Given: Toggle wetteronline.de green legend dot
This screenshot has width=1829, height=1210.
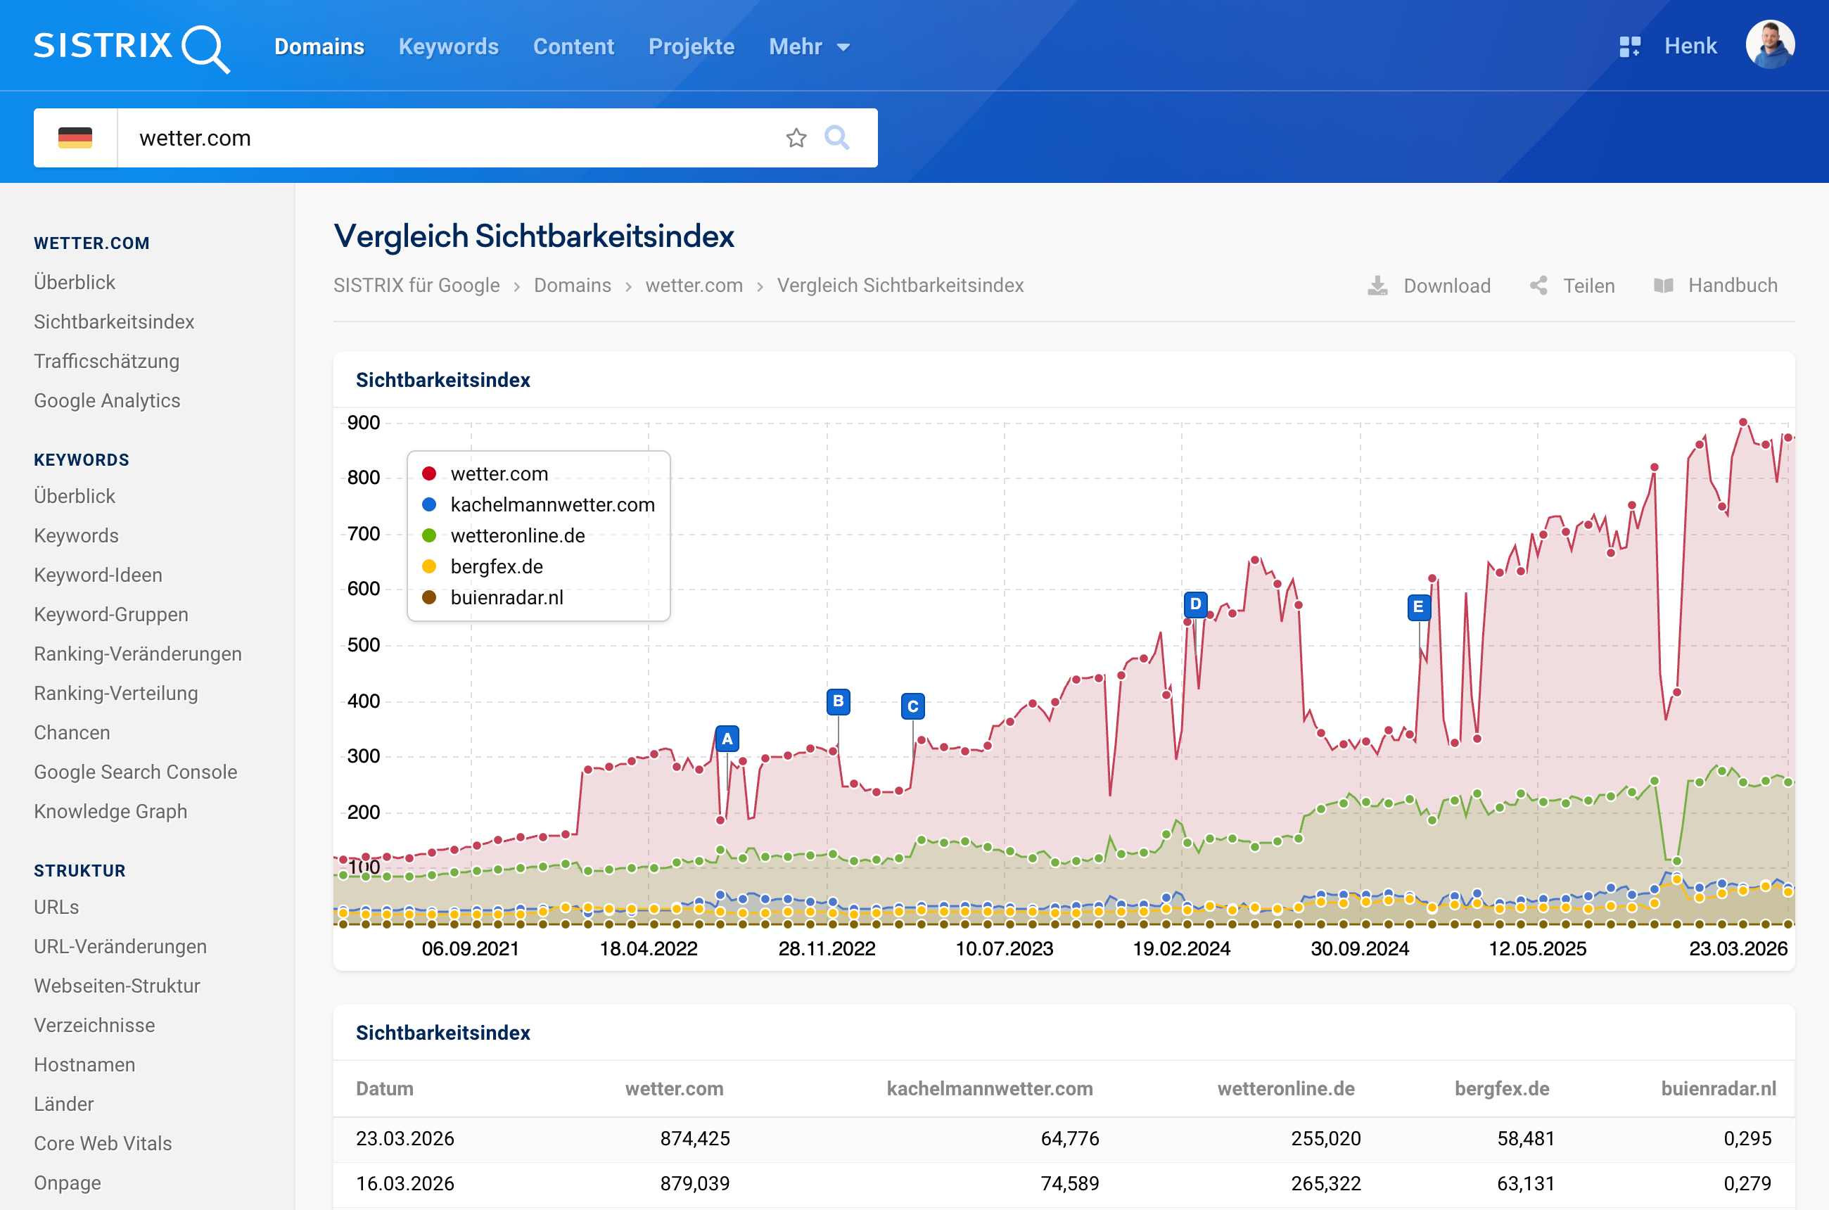Looking at the screenshot, I should pyautogui.click(x=429, y=535).
